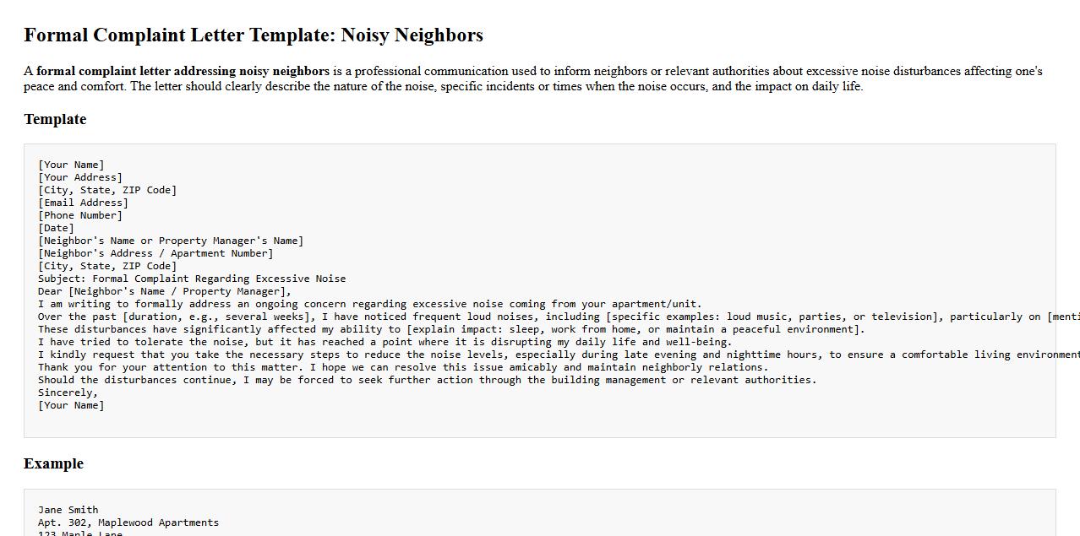Viewport: 1080px width, 536px height.
Task: Click the 'Example' section heading
Action: tap(53, 463)
